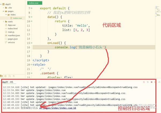Open the at pages/index/index.vue:16 log link
The image size is (161, 113).
(58, 108)
